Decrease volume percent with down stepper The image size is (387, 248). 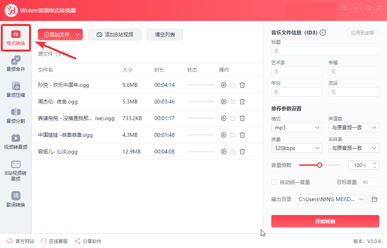374,167
